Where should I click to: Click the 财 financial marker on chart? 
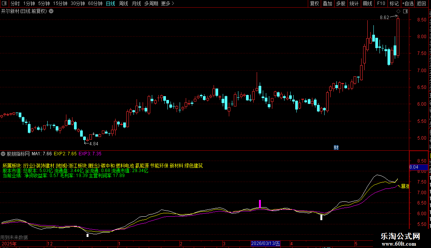(336, 148)
